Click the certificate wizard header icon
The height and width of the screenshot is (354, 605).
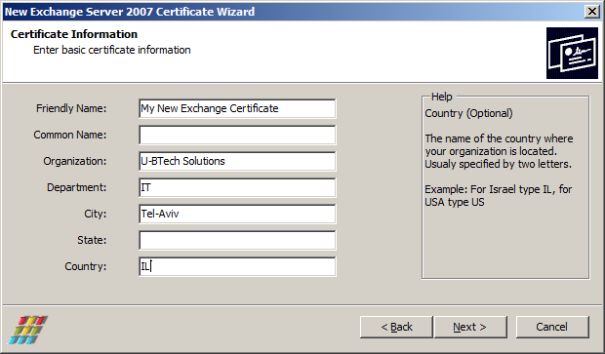click(x=572, y=53)
